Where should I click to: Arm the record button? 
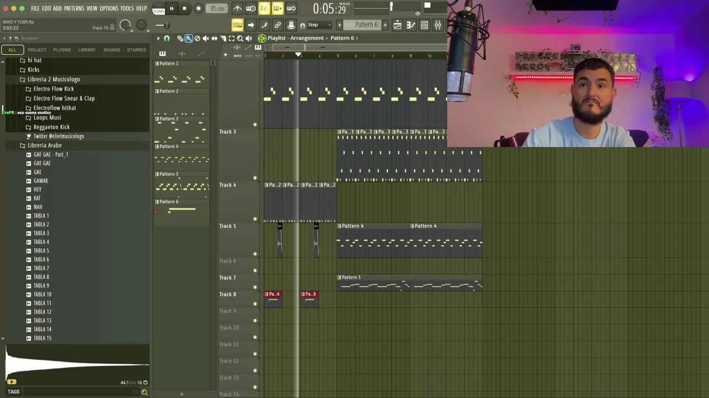click(x=198, y=8)
